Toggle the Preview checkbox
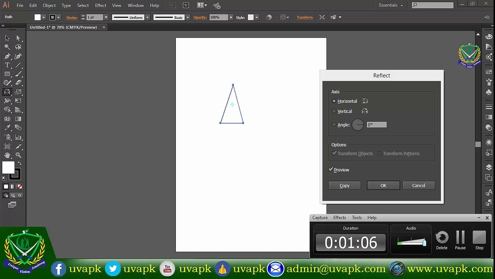495x279 pixels. click(x=331, y=170)
